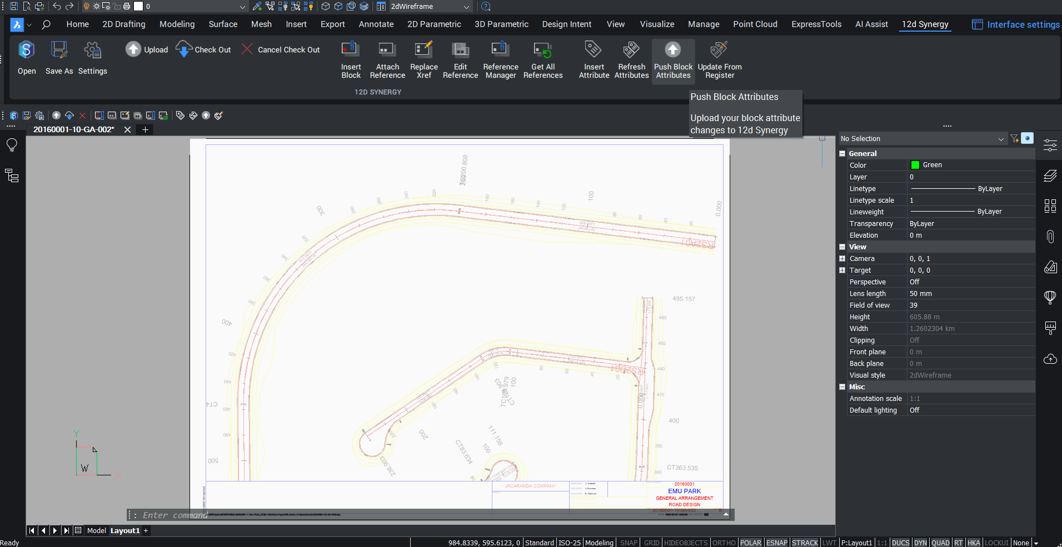Image resolution: width=1062 pixels, height=547 pixels.
Task: Select the Attach Reference tool
Action: pyautogui.click(x=387, y=60)
